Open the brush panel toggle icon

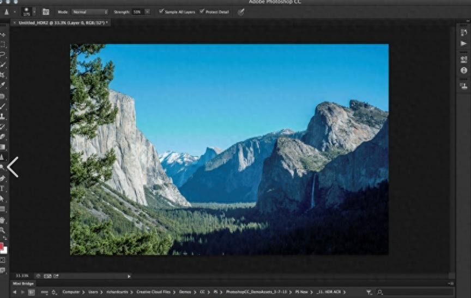pyautogui.click(x=46, y=11)
